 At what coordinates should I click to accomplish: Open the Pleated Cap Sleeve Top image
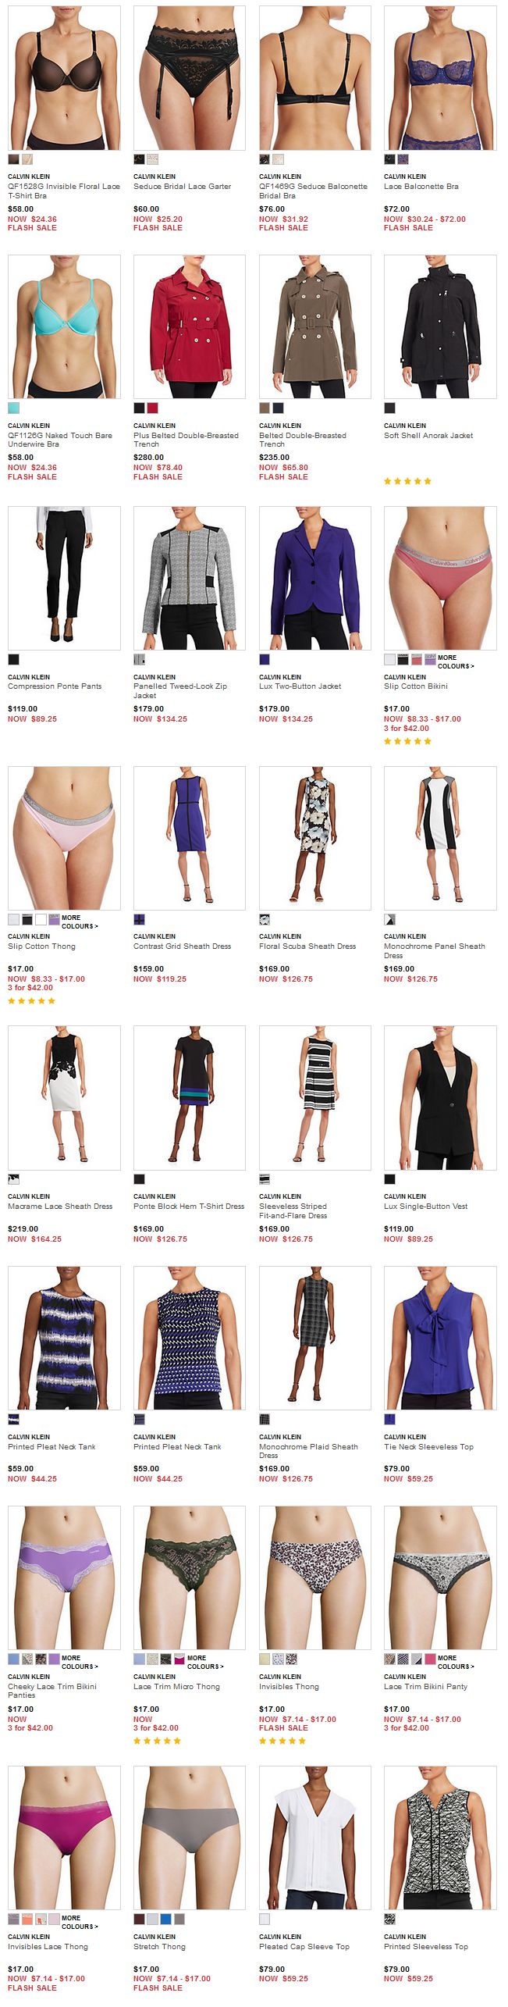[x=315, y=1838]
